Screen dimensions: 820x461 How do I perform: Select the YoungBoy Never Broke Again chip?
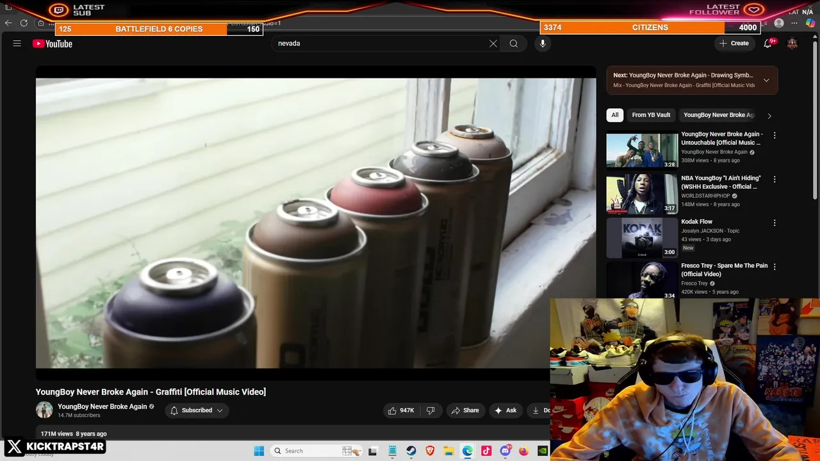[718, 115]
